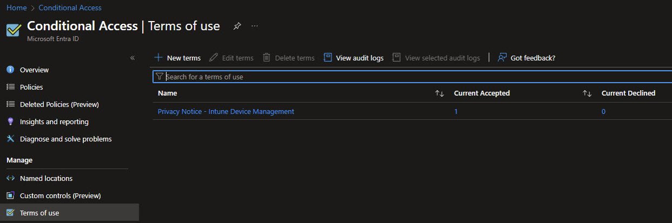Open Privacy Notice - Intune Device Management

[226, 111]
